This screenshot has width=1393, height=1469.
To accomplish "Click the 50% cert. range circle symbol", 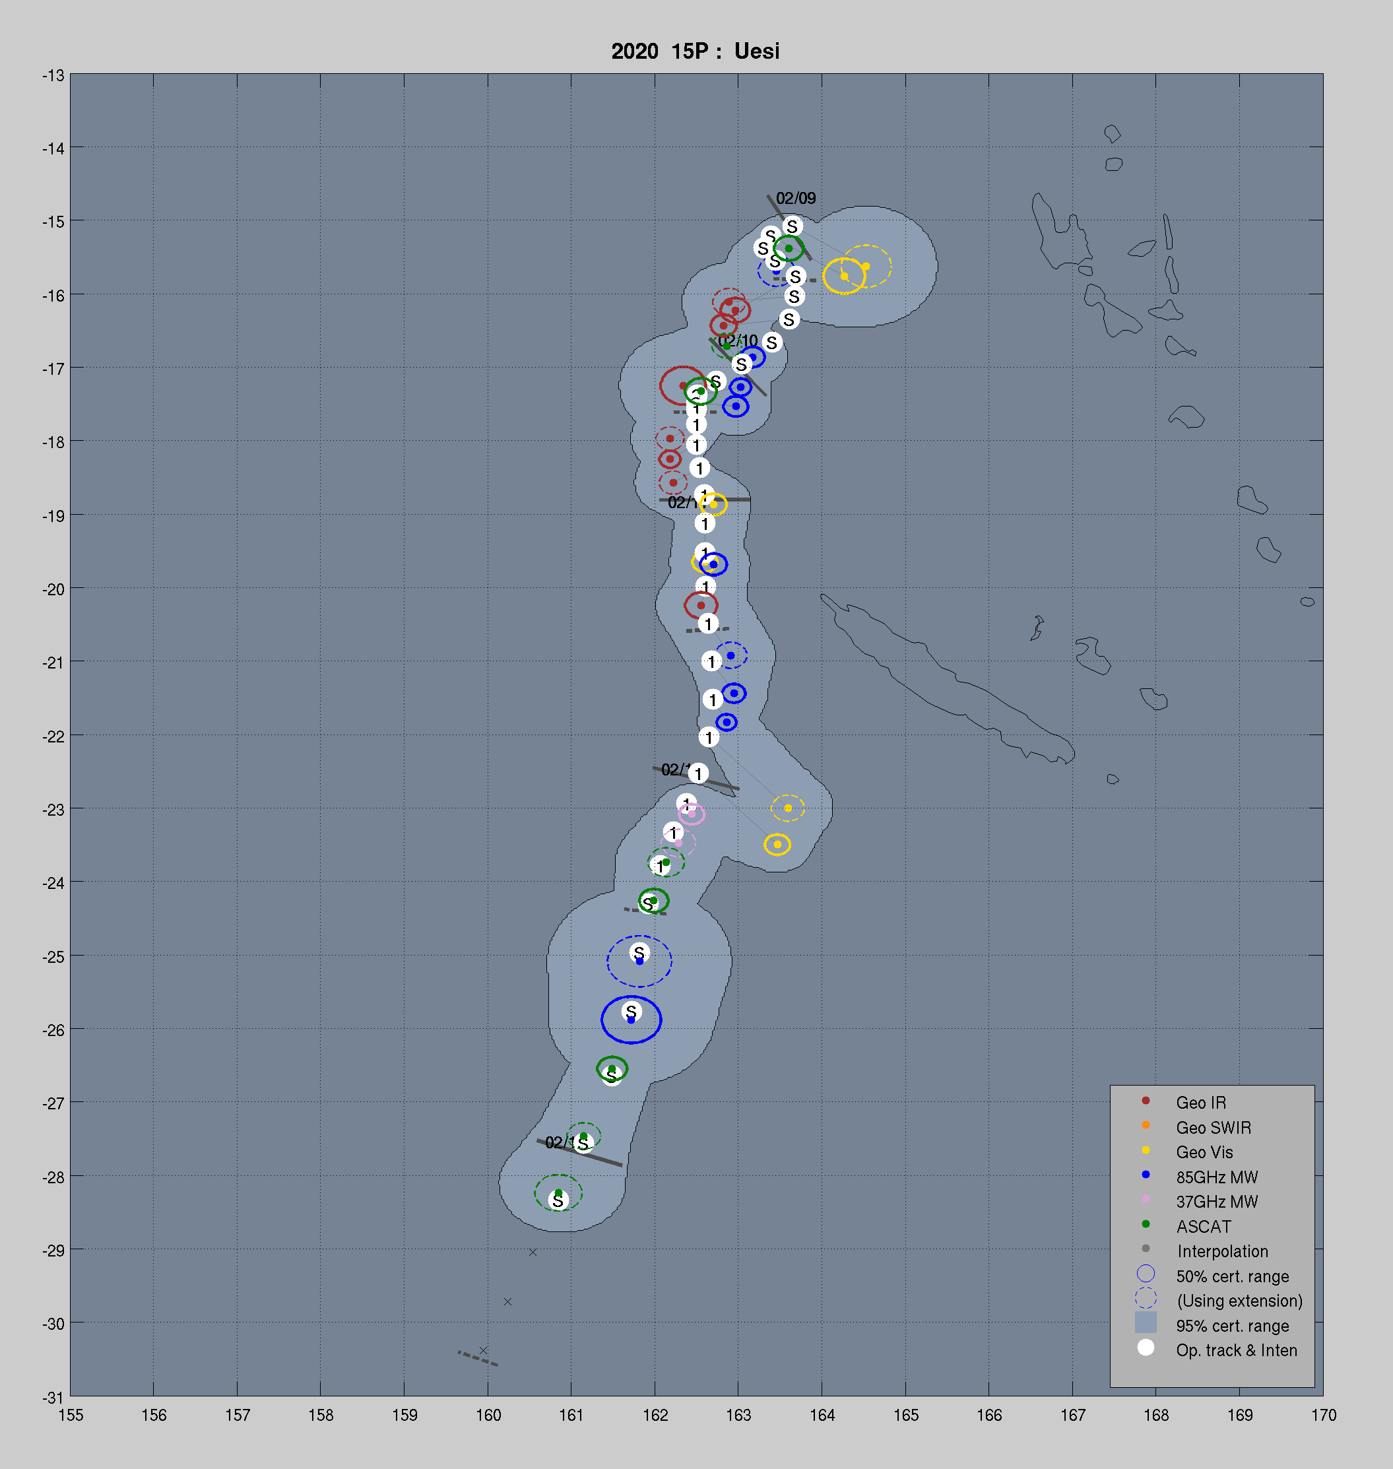I will 1146,1274.
